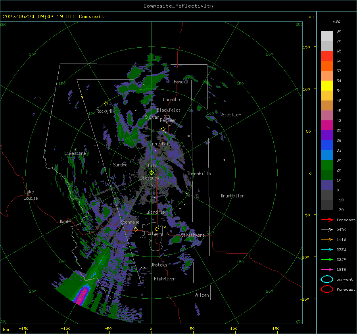Select the Blackfalds label on map
The width and height of the screenshot is (357, 334).
coord(169,110)
